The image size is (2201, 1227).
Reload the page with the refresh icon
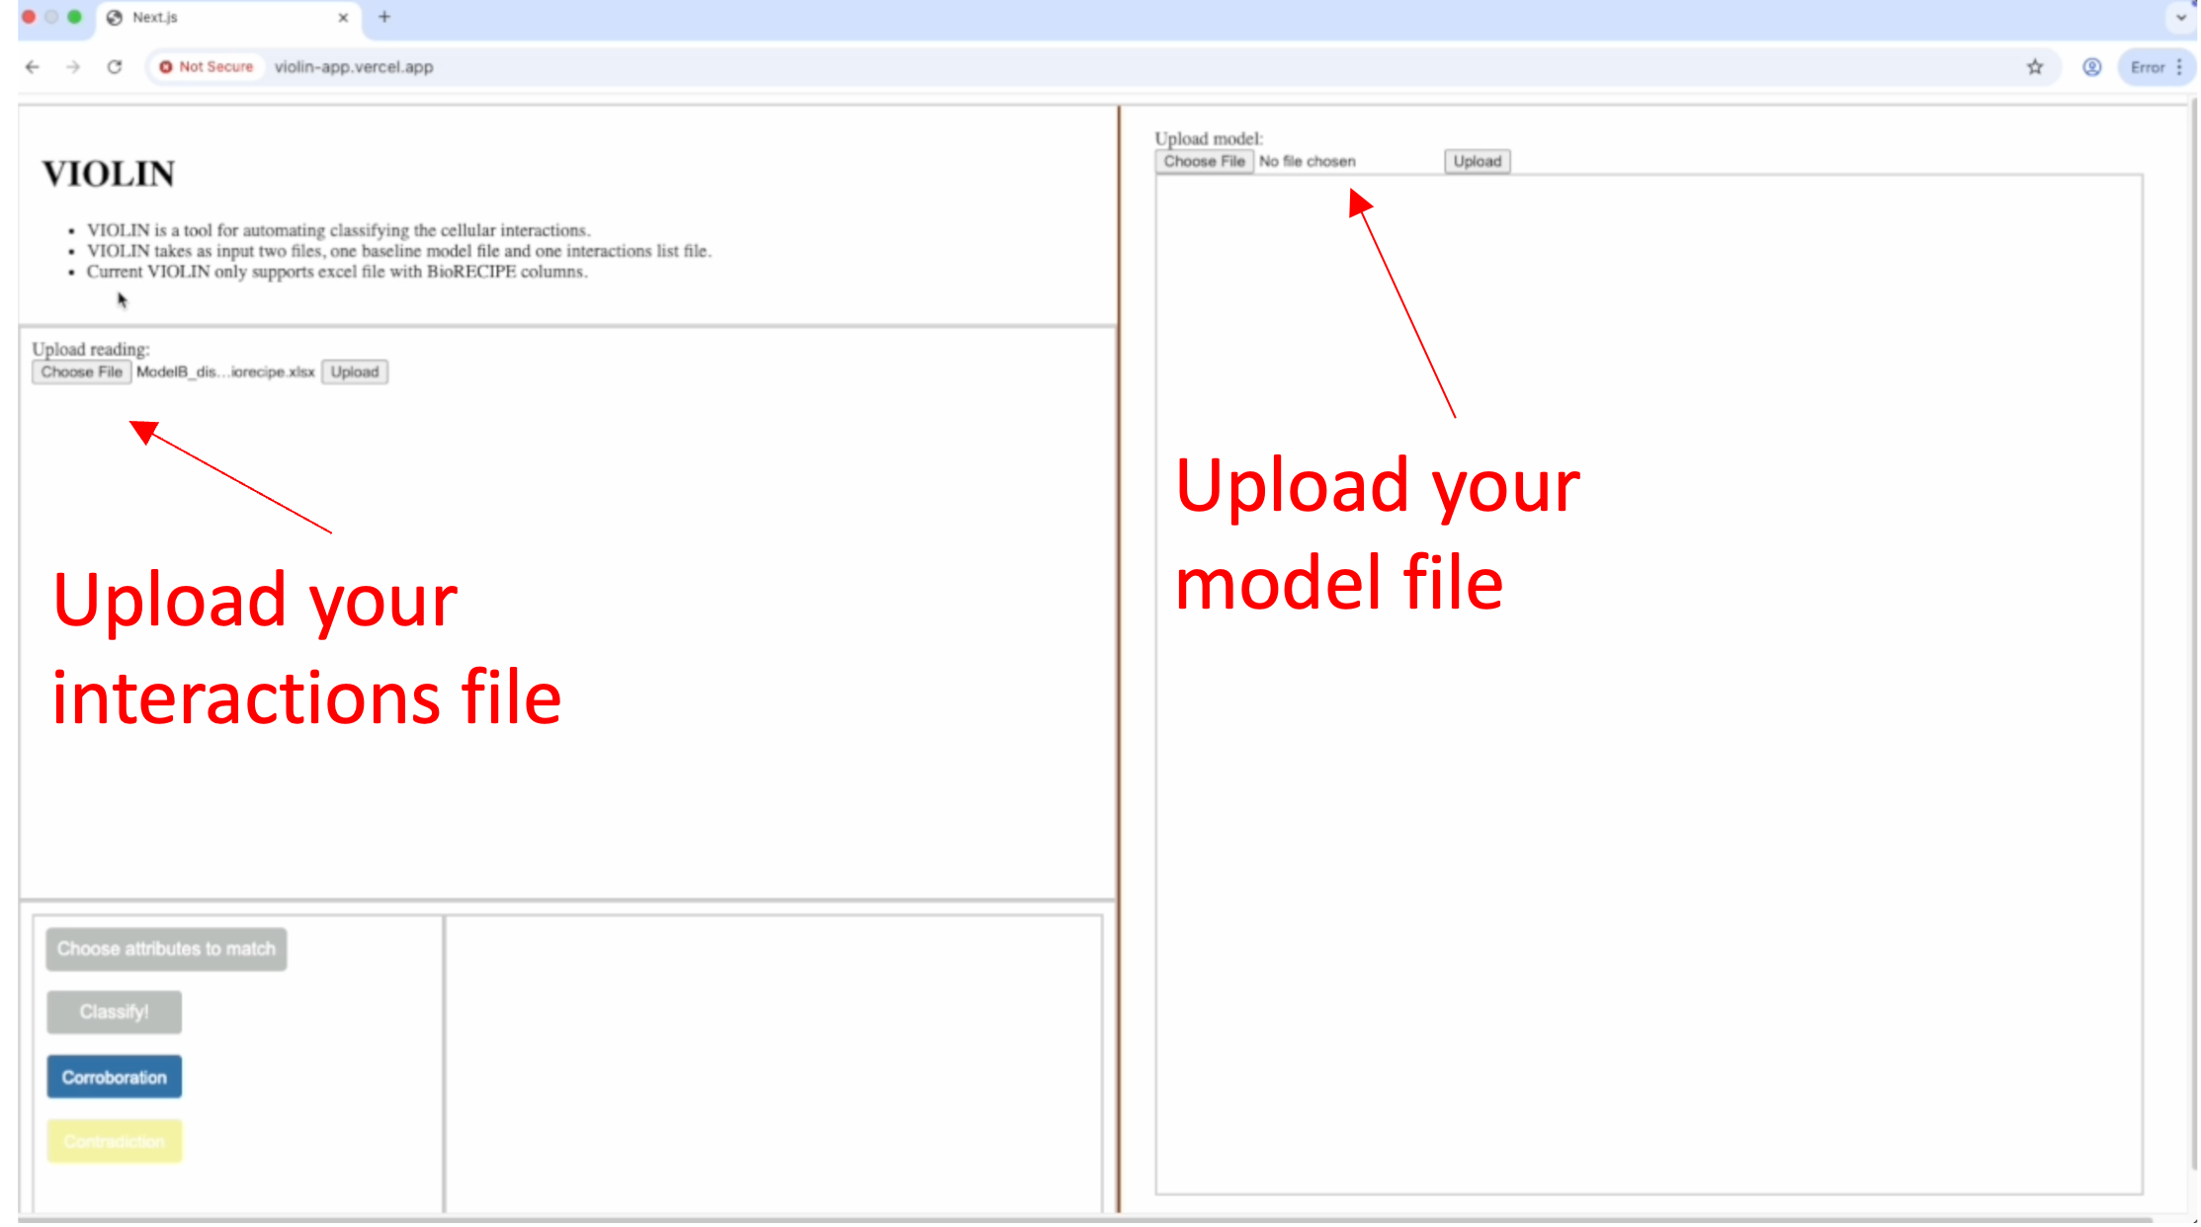click(x=115, y=67)
